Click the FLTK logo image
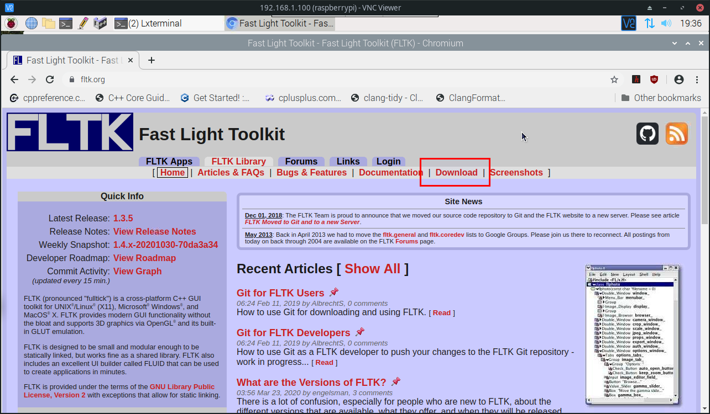The width and height of the screenshot is (710, 414). [x=70, y=132]
